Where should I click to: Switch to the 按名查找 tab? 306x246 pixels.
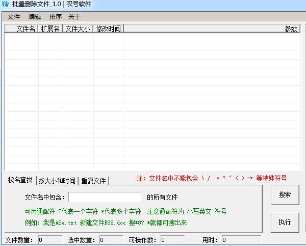(20, 180)
